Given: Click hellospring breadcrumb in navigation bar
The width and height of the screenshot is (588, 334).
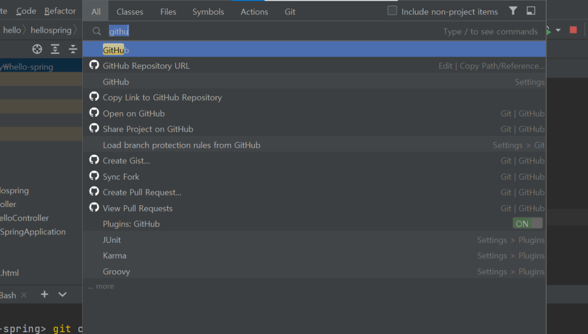Looking at the screenshot, I should click(51, 30).
